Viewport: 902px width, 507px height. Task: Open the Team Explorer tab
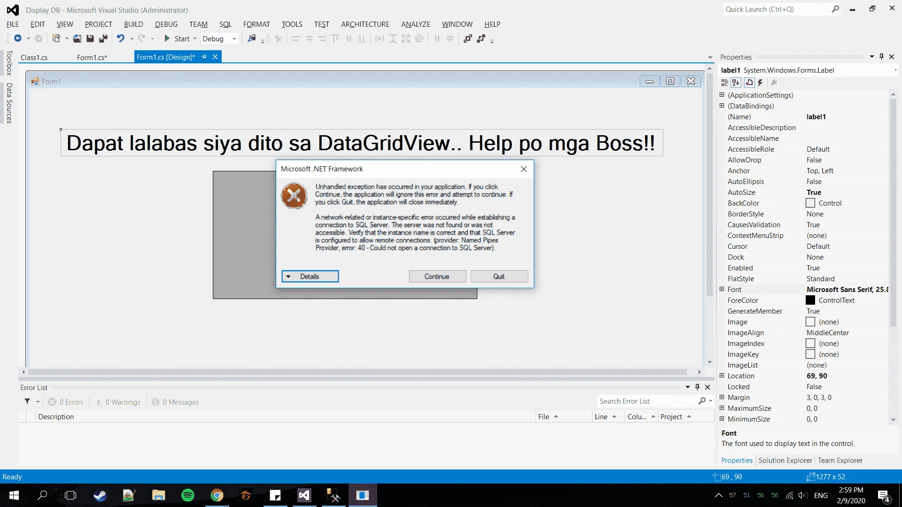coord(840,461)
